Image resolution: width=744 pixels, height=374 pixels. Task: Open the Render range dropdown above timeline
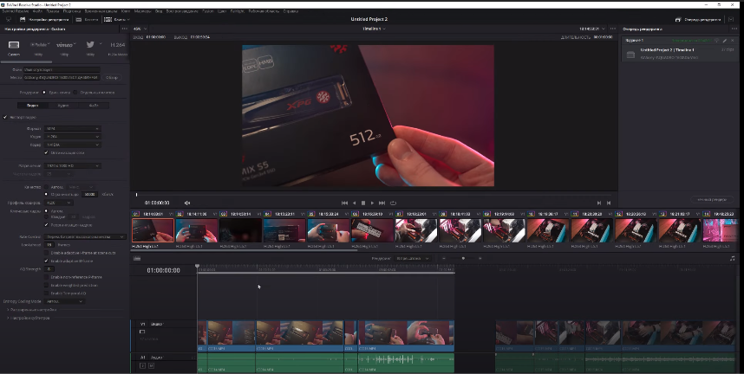click(413, 258)
